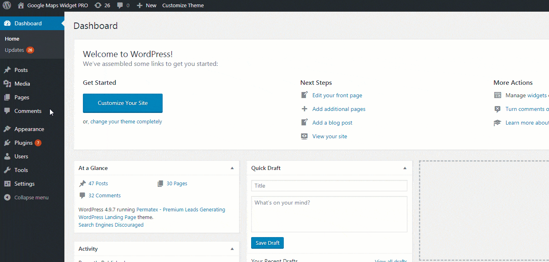This screenshot has width=549, height=262.
Task: Click edit icon beside Edit your front page
Action: click(x=304, y=95)
